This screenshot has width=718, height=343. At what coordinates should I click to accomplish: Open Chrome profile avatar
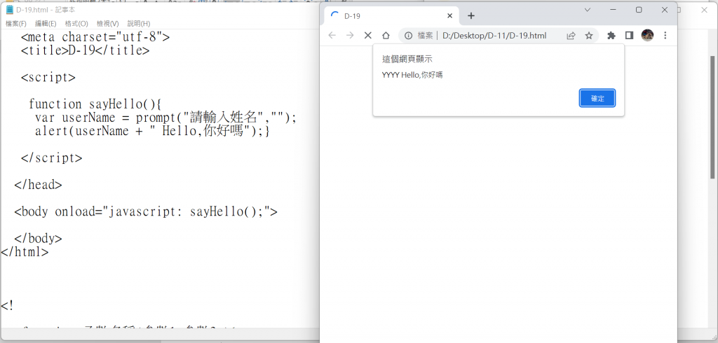647,35
